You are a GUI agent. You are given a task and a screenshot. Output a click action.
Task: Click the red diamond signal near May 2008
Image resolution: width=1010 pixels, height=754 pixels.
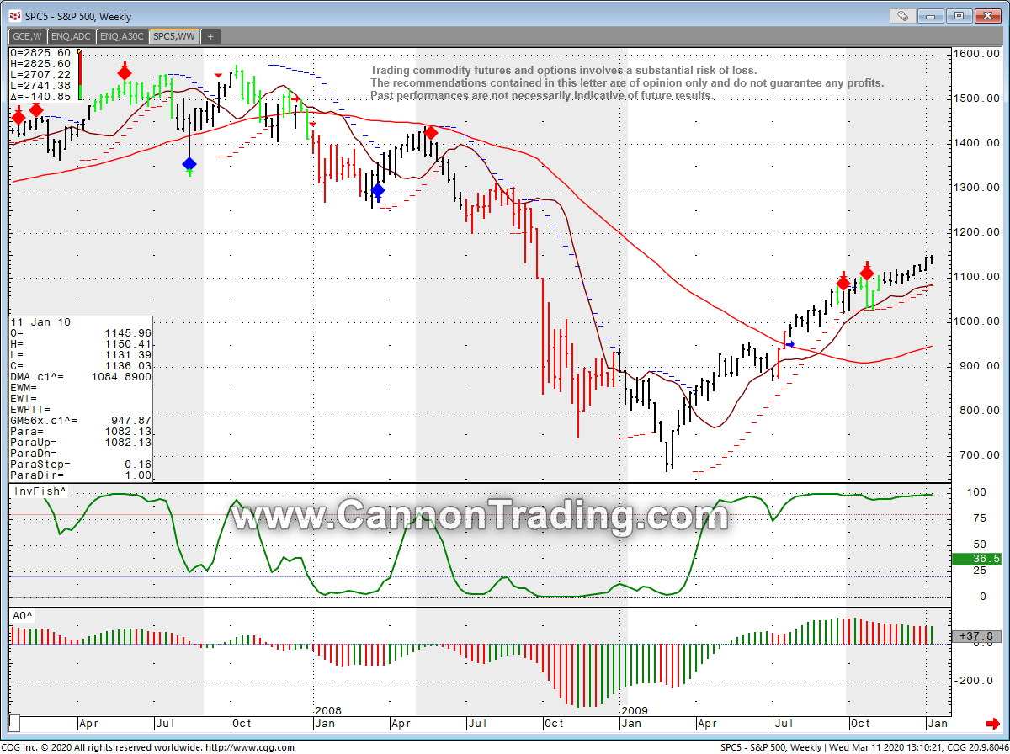coord(431,133)
